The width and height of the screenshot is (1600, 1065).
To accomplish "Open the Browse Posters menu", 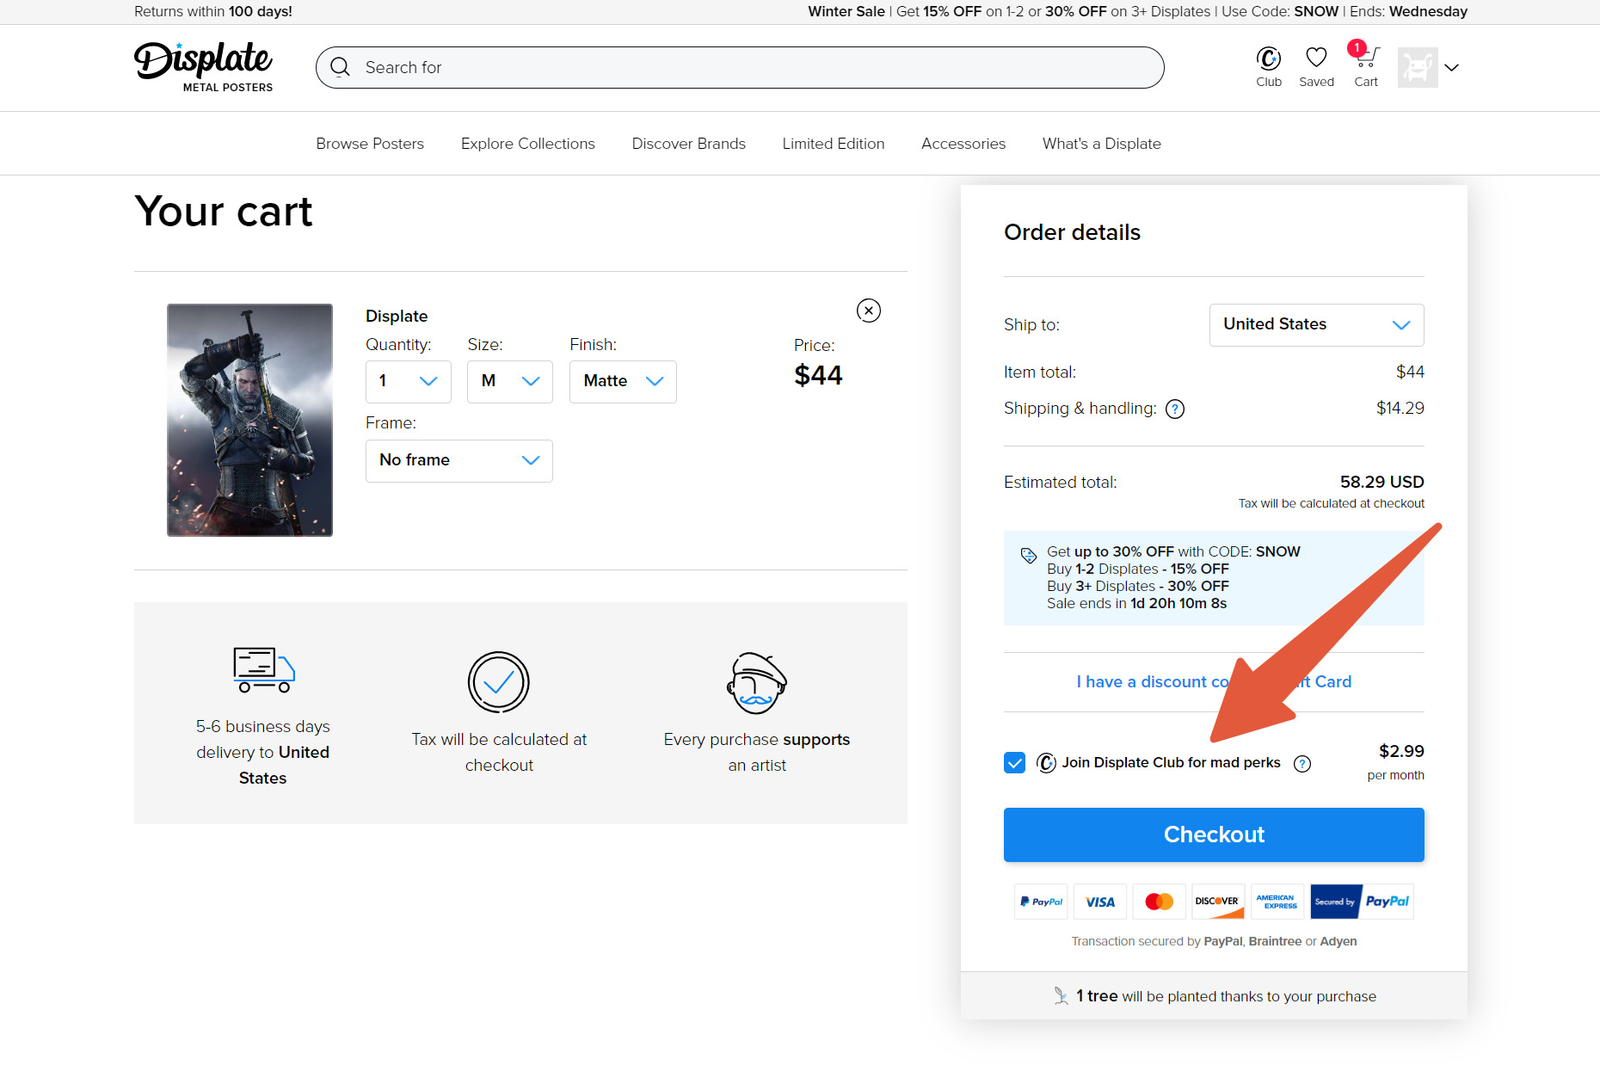I will [x=370, y=144].
